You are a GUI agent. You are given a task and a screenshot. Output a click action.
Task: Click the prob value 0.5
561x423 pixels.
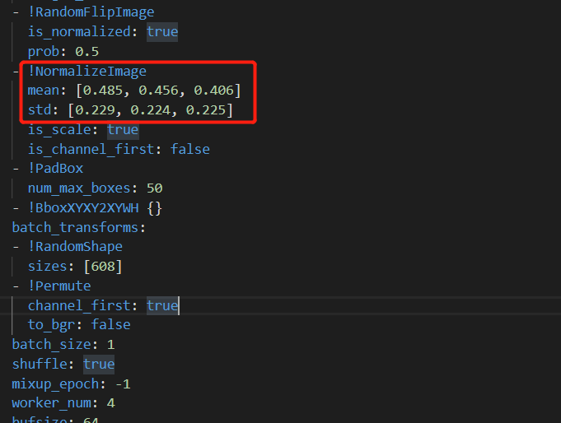point(87,52)
